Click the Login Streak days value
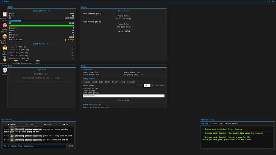The width and height of the screenshot is (276, 155). [70, 40]
